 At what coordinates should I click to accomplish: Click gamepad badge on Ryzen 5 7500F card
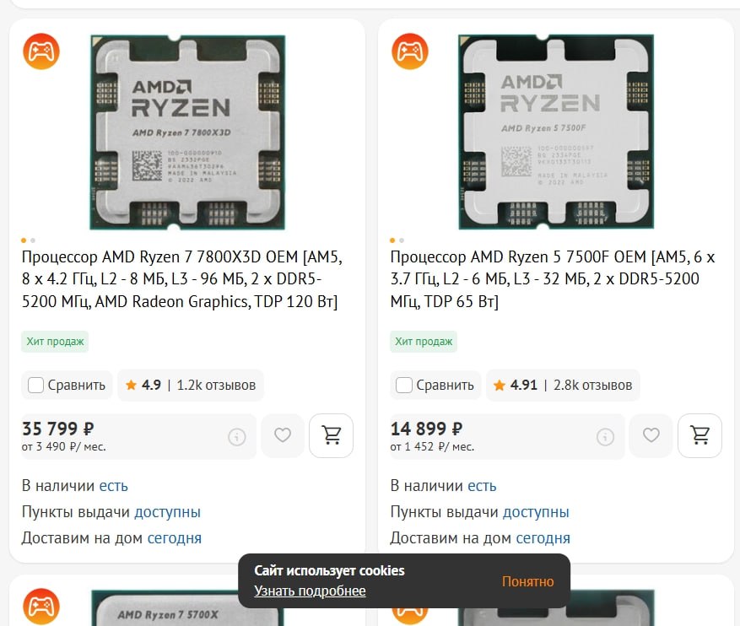409,52
